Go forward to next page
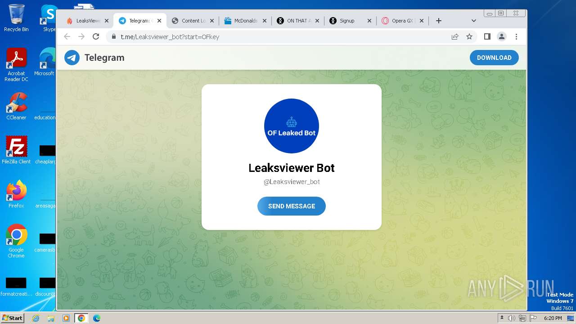 (x=81, y=36)
